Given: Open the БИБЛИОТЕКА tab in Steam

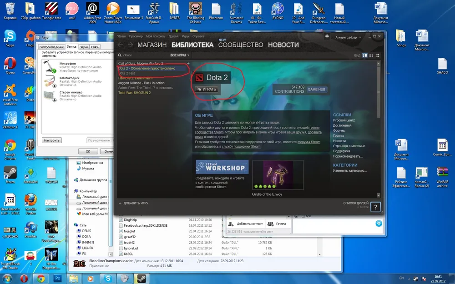Looking at the screenshot, I should click(x=192, y=45).
